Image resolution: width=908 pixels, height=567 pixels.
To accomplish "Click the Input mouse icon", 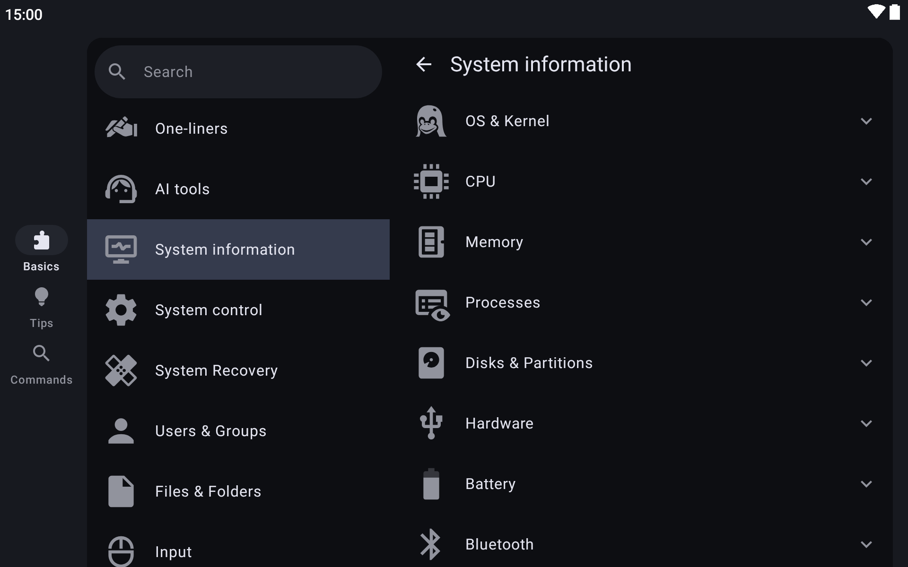I will tap(121, 551).
